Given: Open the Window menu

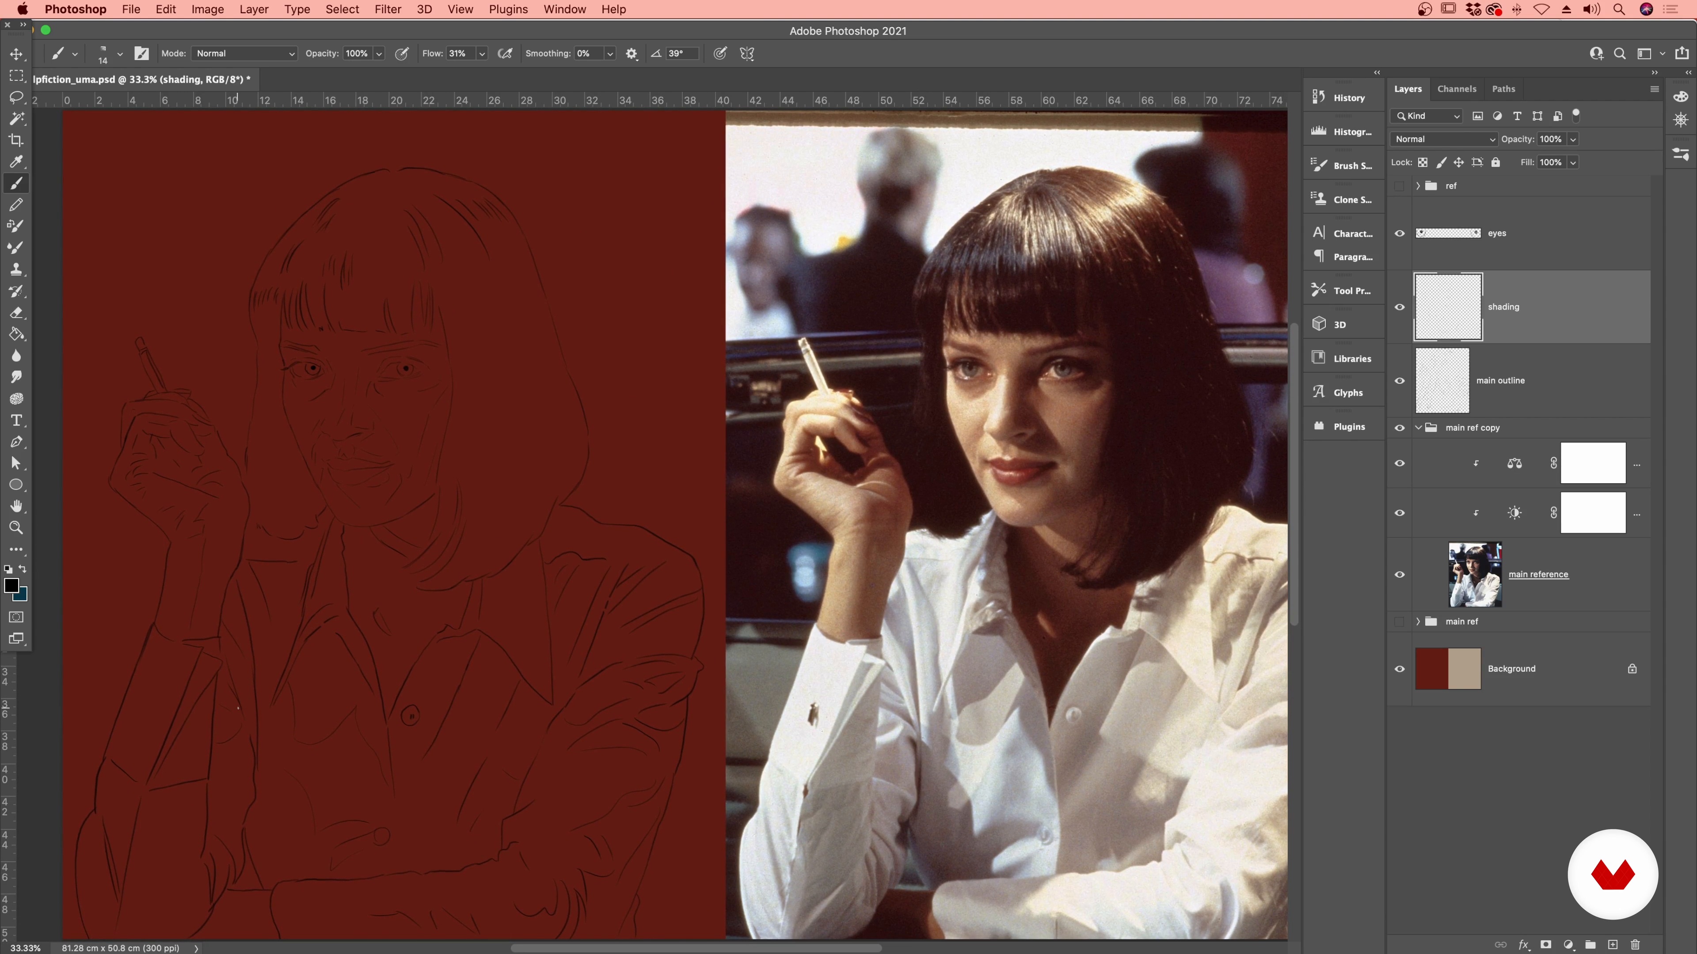Looking at the screenshot, I should coord(564,9).
